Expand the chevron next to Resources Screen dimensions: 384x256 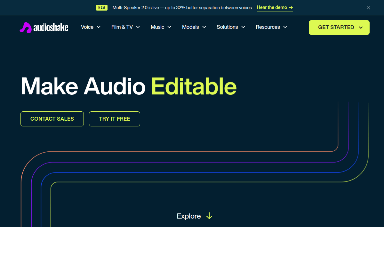(285, 27)
